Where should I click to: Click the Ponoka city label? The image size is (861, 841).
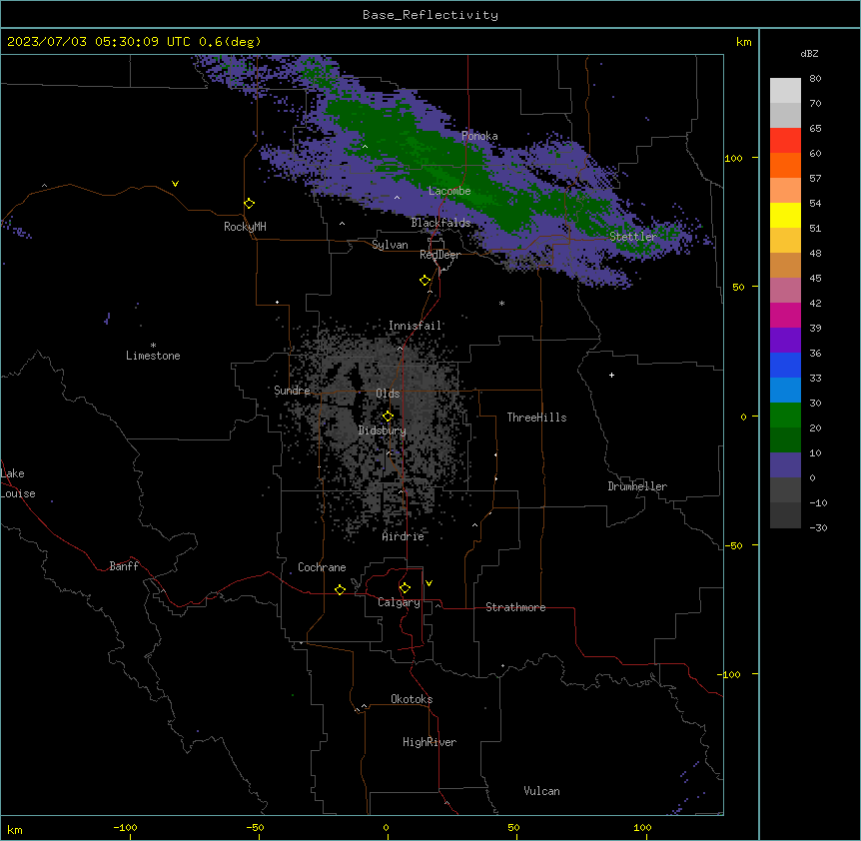(479, 136)
